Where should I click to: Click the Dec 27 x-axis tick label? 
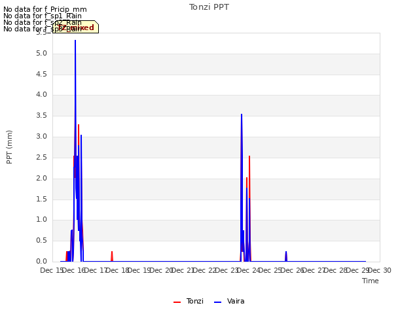click(x=314, y=270)
